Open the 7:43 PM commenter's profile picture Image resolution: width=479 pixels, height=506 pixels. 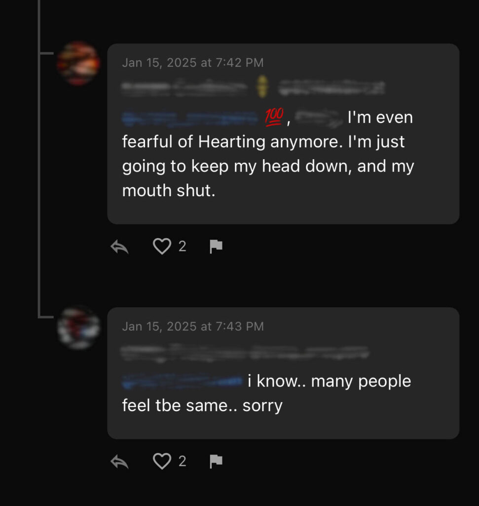(x=78, y=327)
